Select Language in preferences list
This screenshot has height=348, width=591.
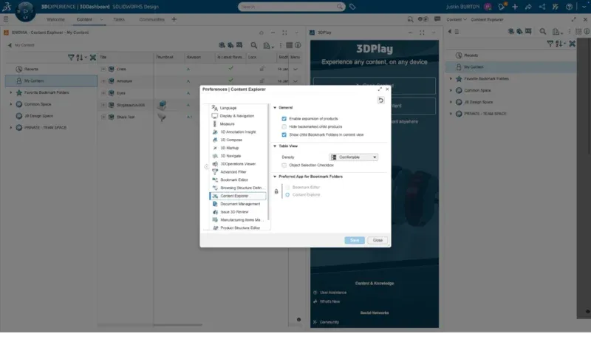[x=228, y=108]
